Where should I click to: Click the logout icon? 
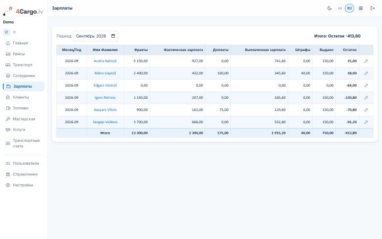[x=372, y=8]
